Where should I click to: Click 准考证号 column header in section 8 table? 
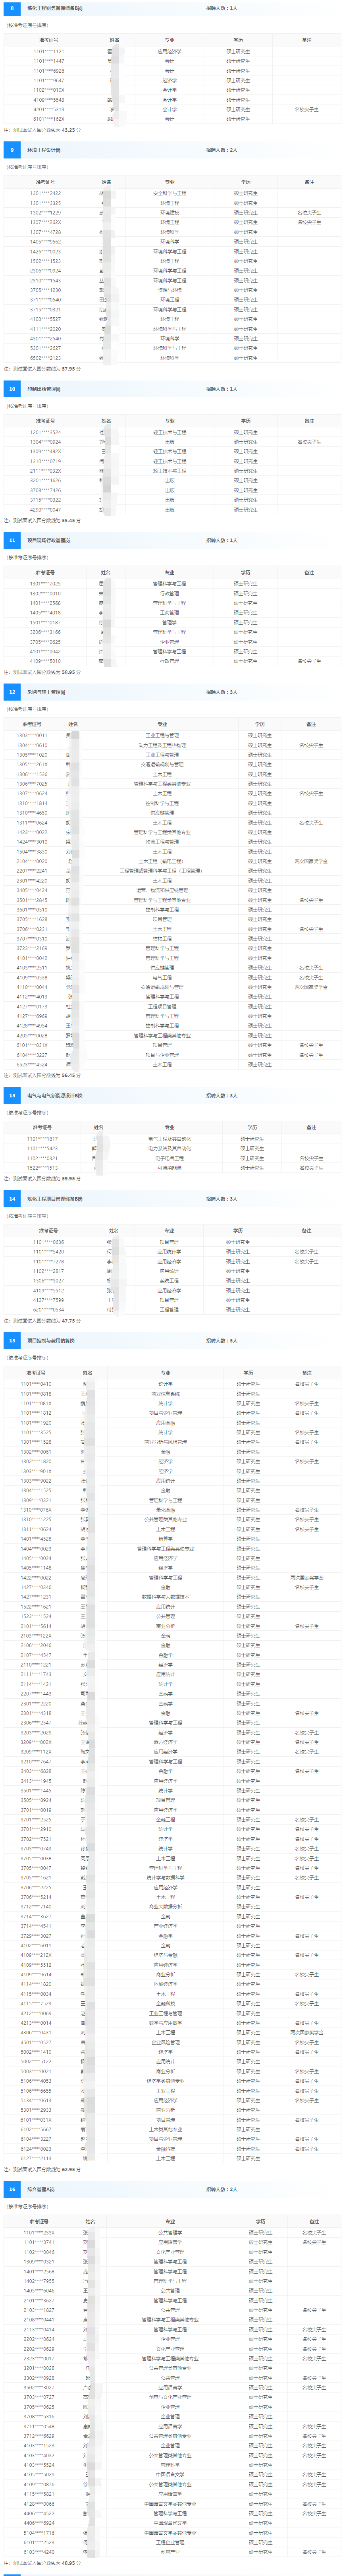pyautogui.click(x=48, y=40)
